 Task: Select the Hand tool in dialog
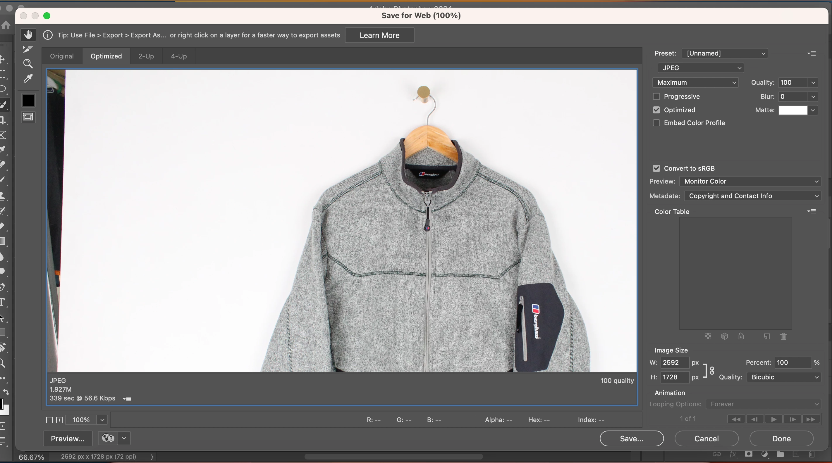[x=28, y=34]
